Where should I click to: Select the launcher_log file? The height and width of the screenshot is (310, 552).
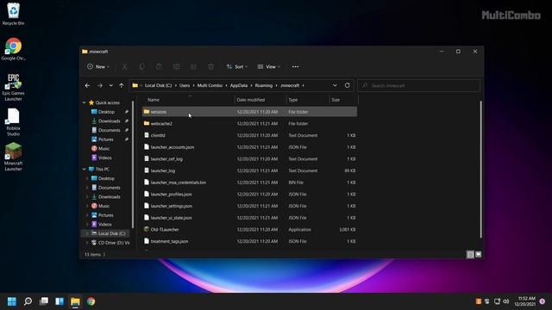pyautogui.click(x=249, y=170)
